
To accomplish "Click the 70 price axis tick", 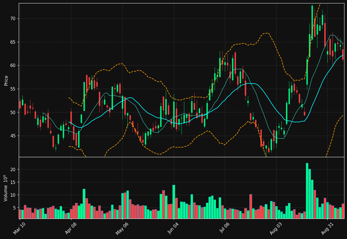I will click(x=13, y=19).
